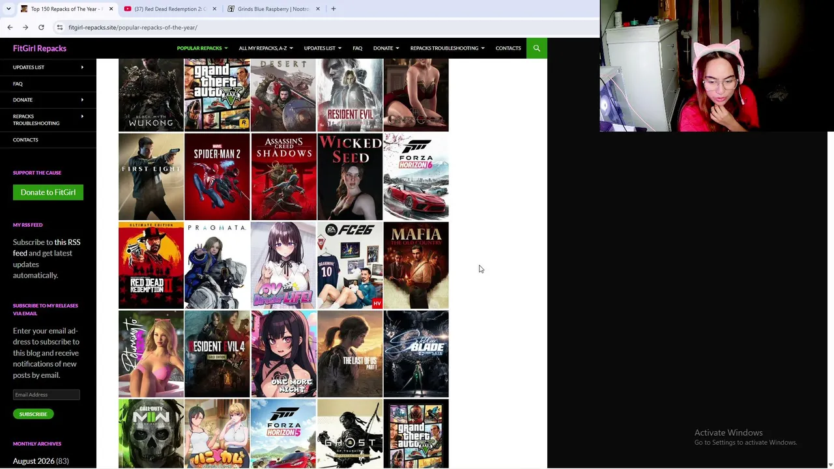Screen dimensions: 834x469
Task: Open Black Myth Wukong repack cover
Action: 151,95
